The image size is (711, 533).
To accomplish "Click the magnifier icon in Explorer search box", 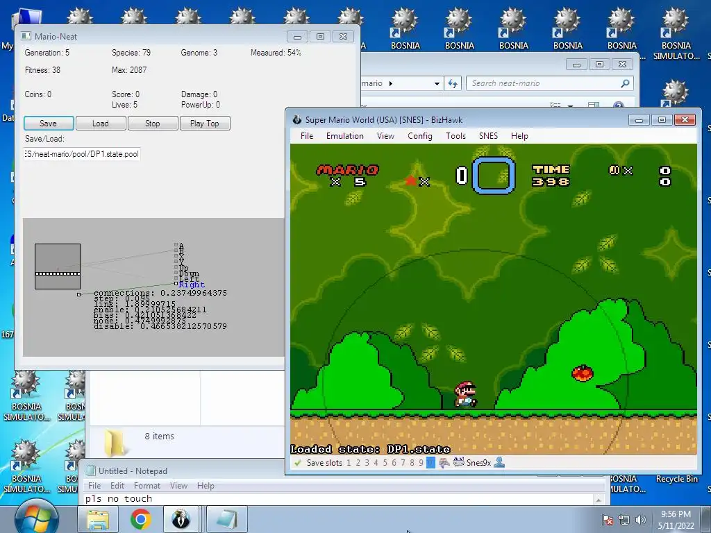I will point(626,83).
